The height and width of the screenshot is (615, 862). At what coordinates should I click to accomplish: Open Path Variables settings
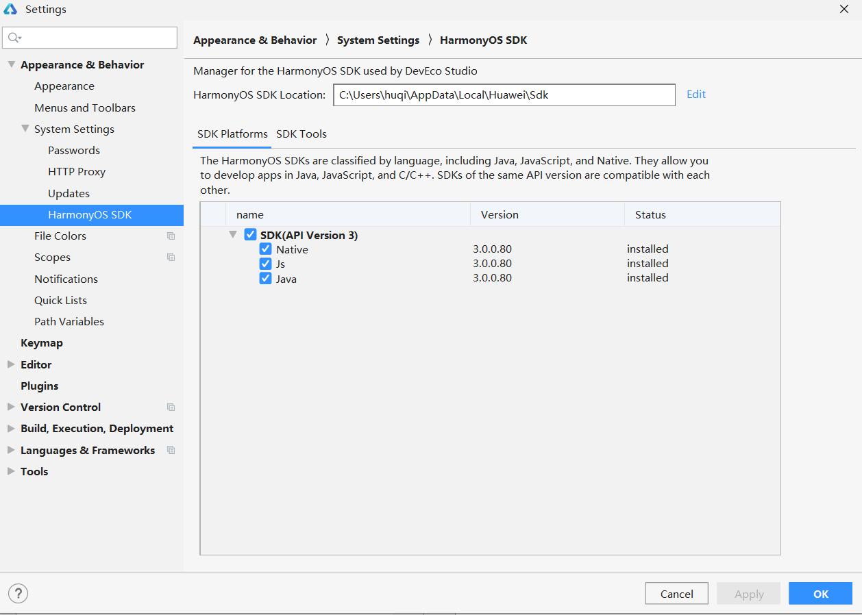[69, 322]
